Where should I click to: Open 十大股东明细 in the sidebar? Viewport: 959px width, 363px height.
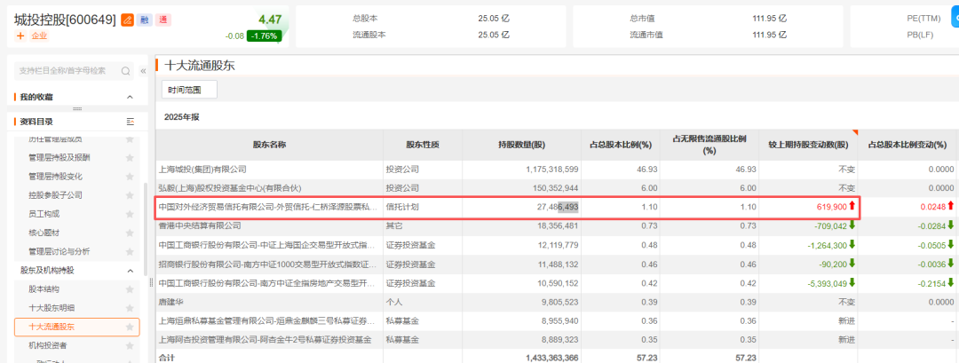coord(53,308)
